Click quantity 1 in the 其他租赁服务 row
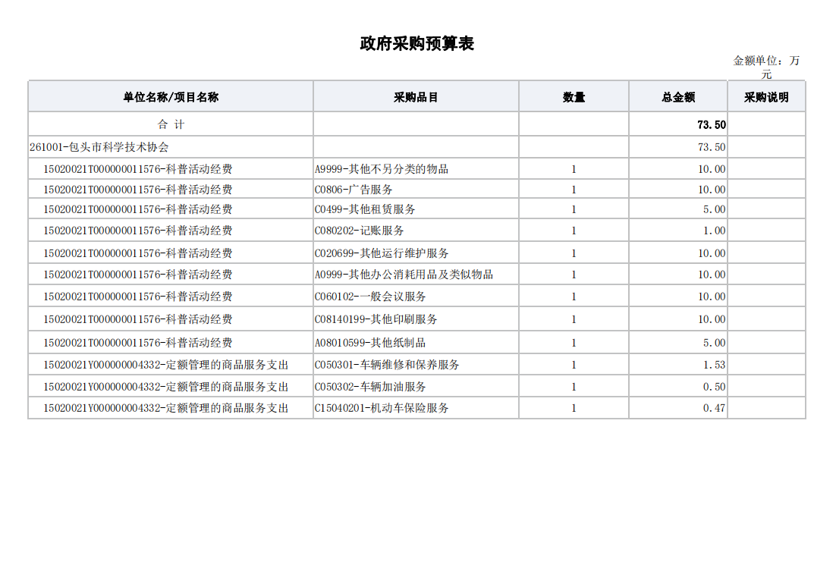 (574, 209)
